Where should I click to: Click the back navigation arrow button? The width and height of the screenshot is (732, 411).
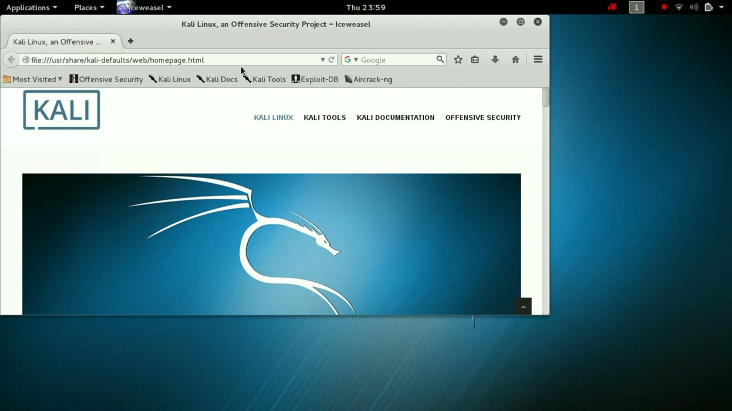pos(11,59)
